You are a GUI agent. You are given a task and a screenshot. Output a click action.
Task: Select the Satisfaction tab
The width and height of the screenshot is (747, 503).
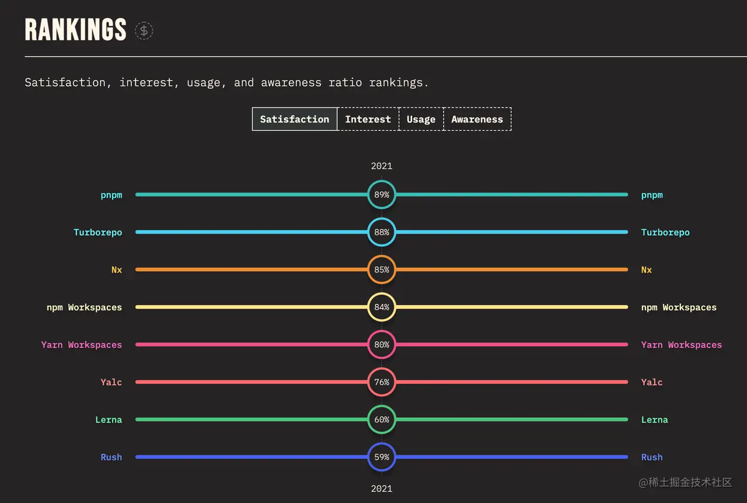295,119
